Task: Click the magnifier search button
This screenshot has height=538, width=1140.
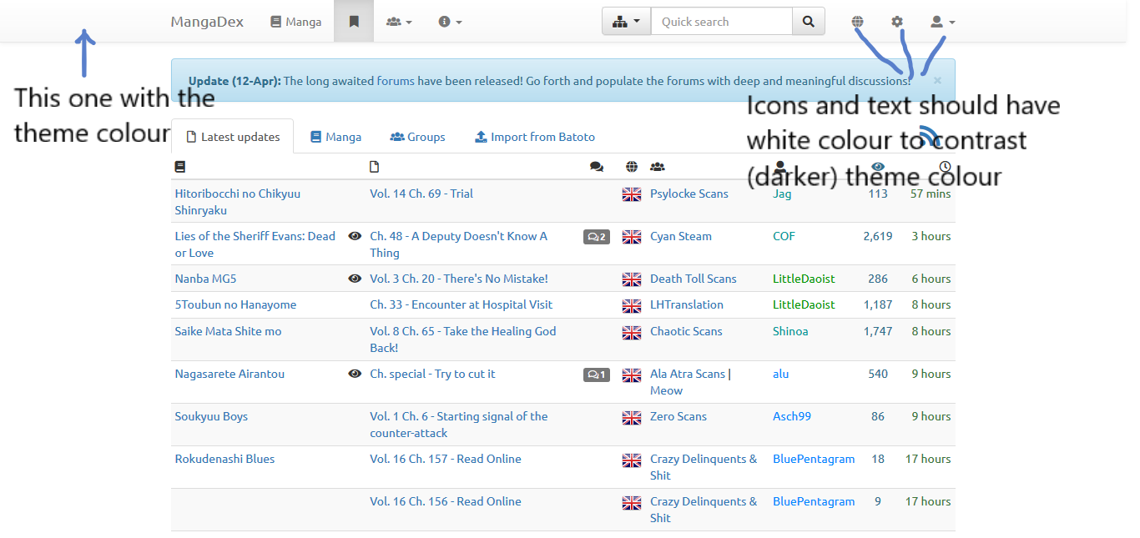Action: [808, 22]
